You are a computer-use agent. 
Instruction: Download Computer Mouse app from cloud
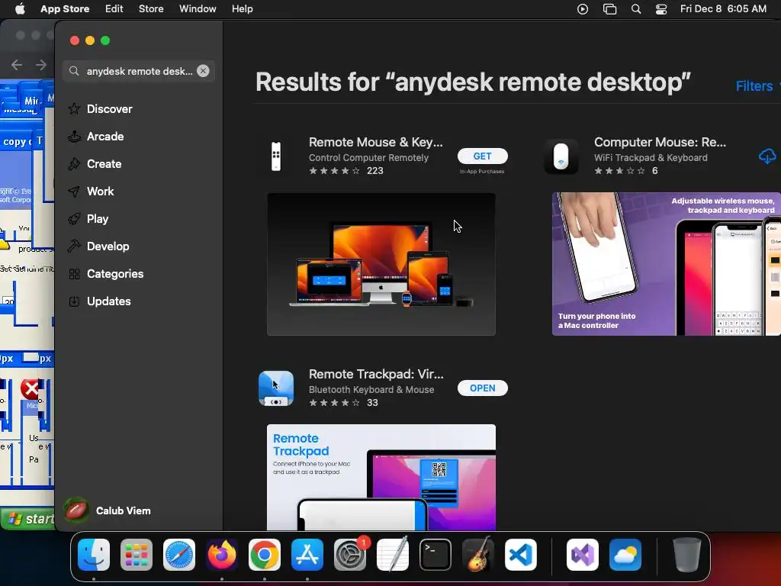pos(767,156)
